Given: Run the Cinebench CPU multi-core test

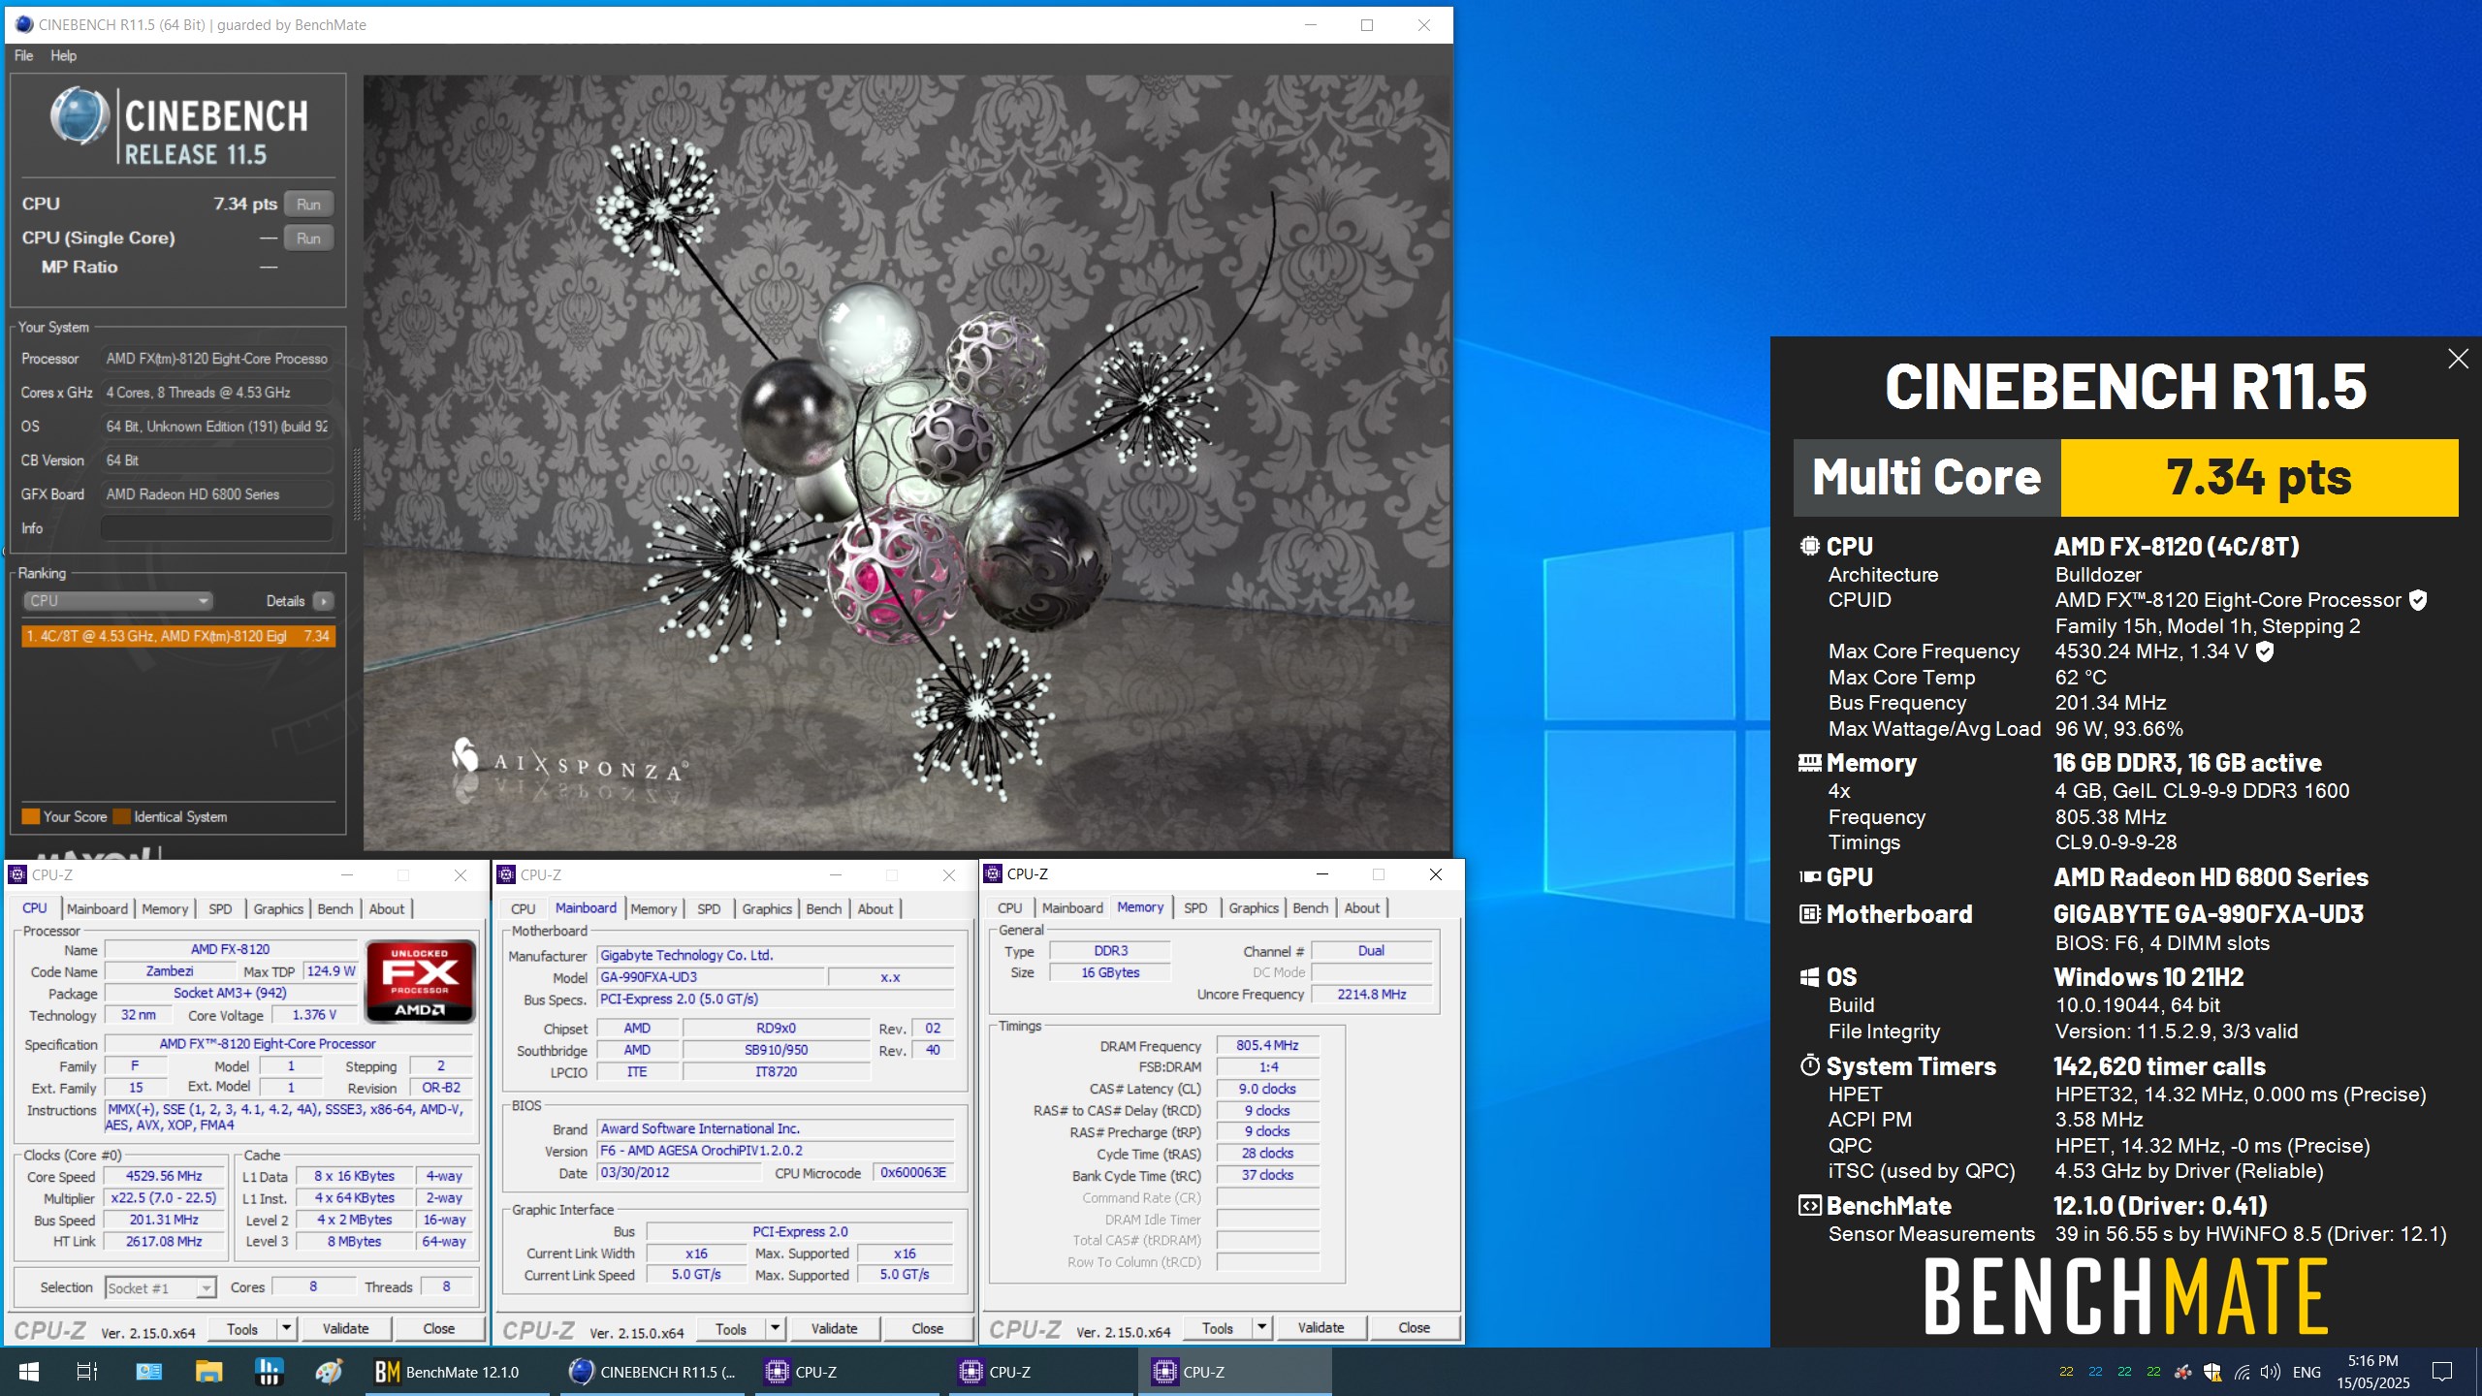Looking at the screenshot, I should tap(308, 205).
